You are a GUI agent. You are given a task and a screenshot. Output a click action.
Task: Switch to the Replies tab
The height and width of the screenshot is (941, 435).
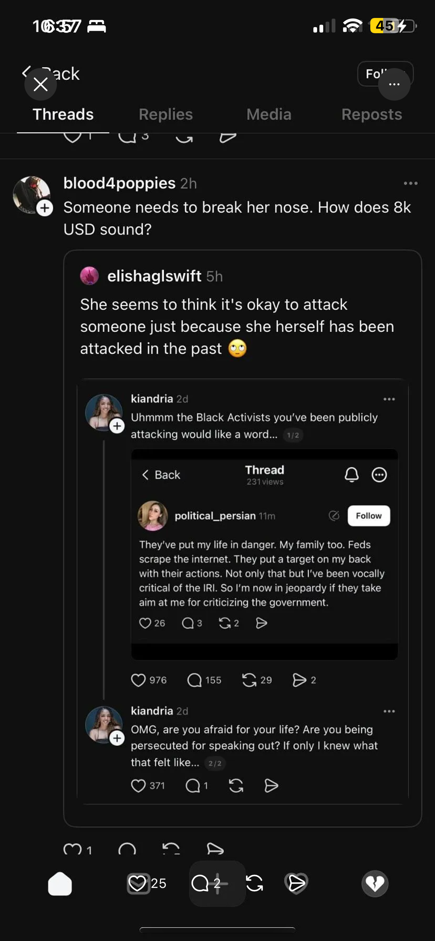(165, 114)
